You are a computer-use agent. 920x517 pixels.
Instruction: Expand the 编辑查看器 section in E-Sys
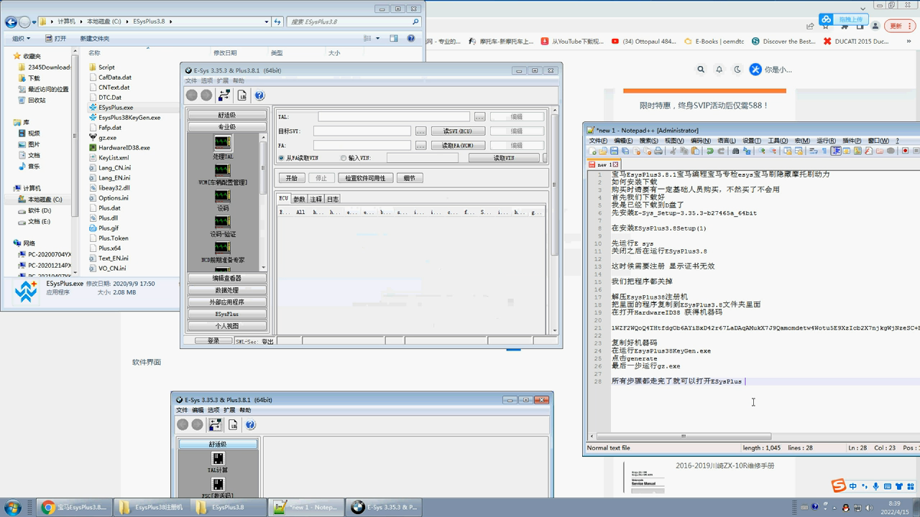click(227, 278)
